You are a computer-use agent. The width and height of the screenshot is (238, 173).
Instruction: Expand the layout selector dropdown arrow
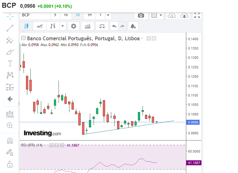coord(161,15)
